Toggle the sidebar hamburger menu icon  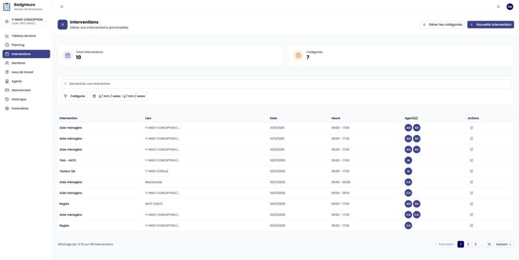[62, 7]
